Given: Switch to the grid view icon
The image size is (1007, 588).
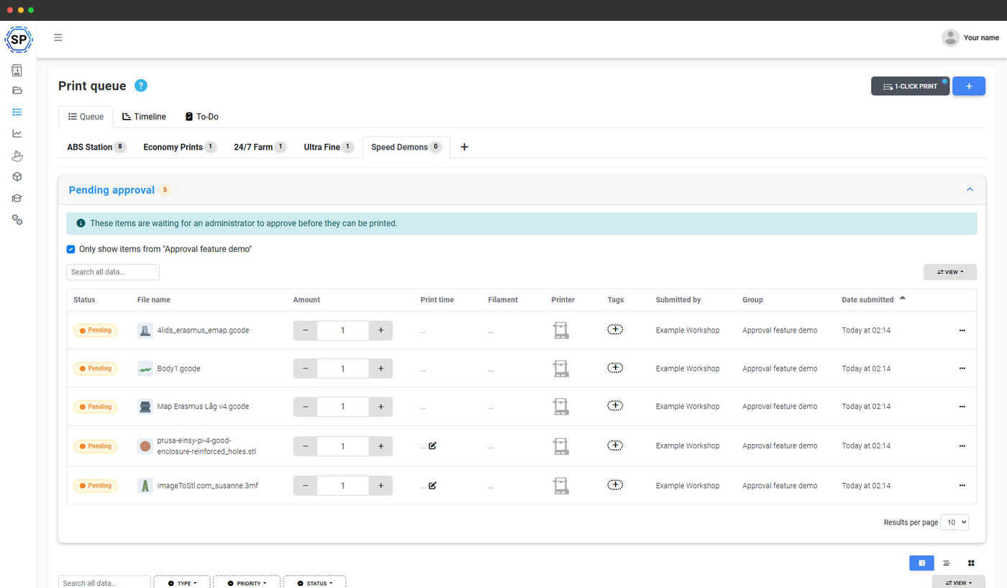Looking at the screenshot, I should click(971, 563).
